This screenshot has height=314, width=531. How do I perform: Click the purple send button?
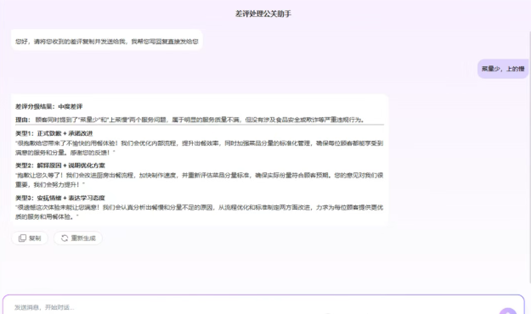(507, 311)
